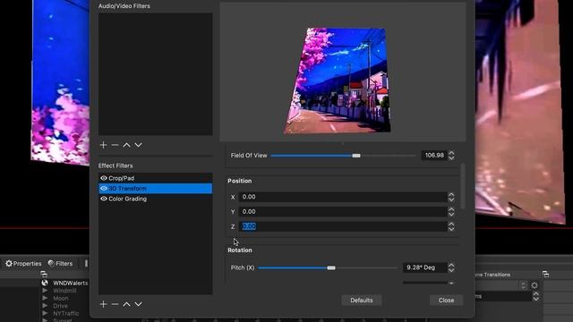The width and height of the screenshot is (573, 322).
Task: Increase Position Y with up arrow
Action: tap(451, 209)
